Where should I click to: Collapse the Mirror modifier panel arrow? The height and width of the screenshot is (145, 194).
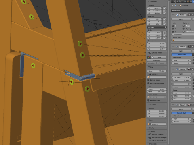point(173,15)
